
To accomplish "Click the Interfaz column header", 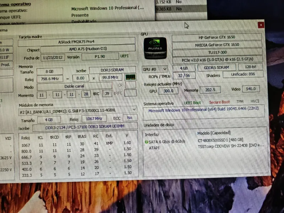I will point(152,135).
